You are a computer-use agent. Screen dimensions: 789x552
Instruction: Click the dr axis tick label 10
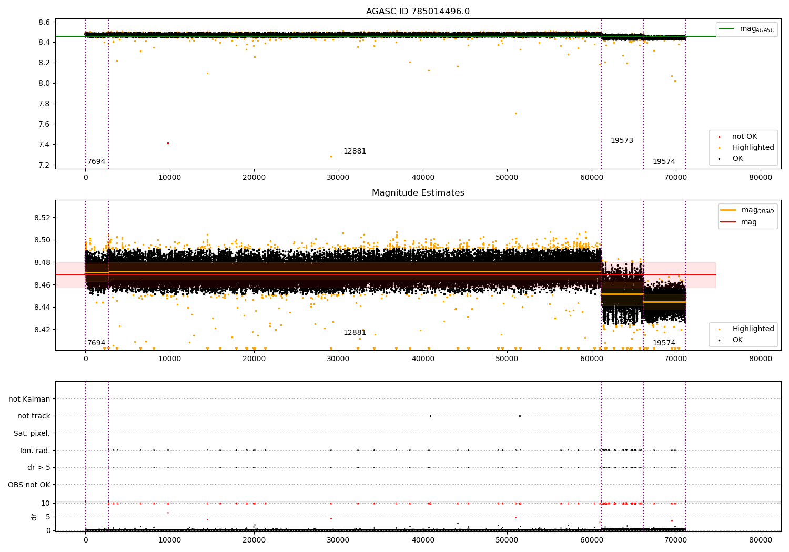coord(46,503)
